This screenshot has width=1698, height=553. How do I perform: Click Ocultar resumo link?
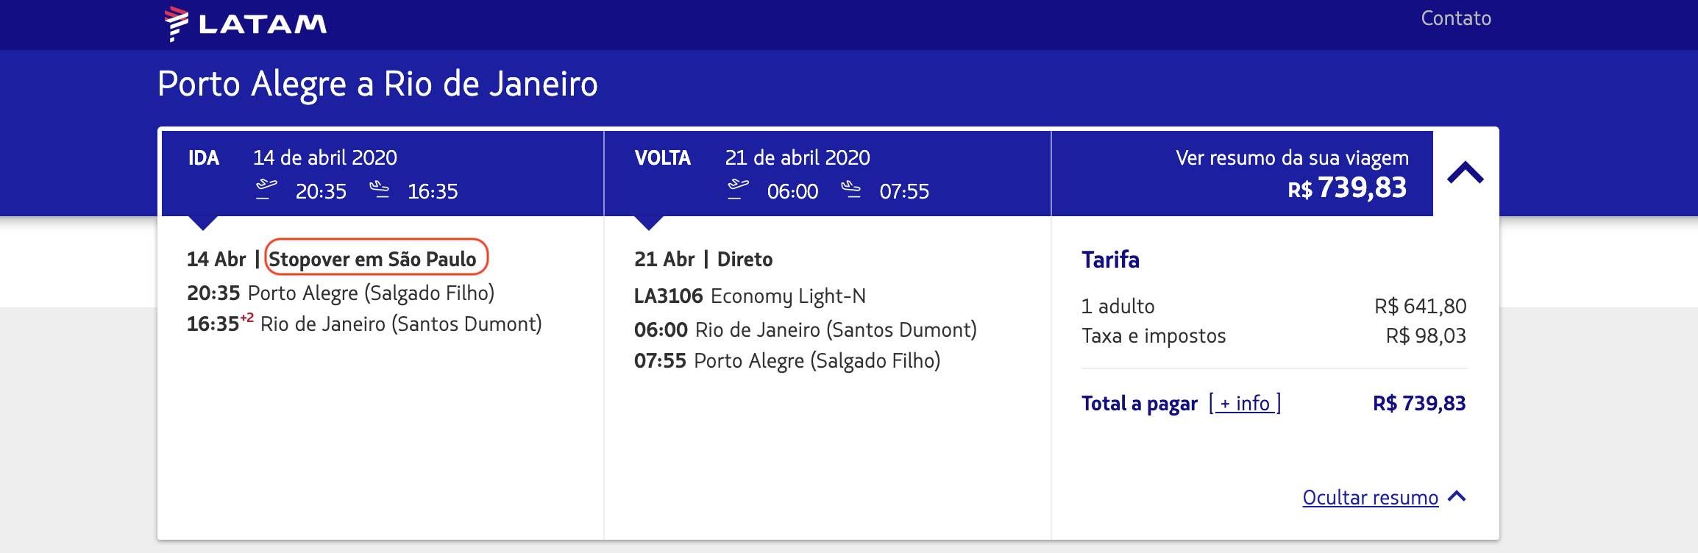coord(1370,498)
